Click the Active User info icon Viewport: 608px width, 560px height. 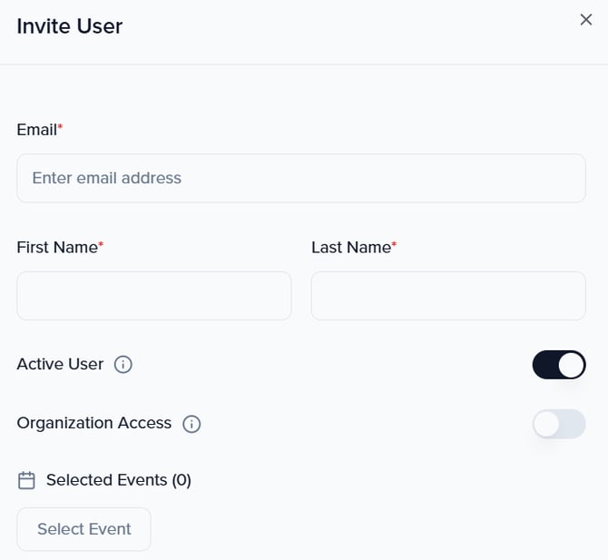123,365
